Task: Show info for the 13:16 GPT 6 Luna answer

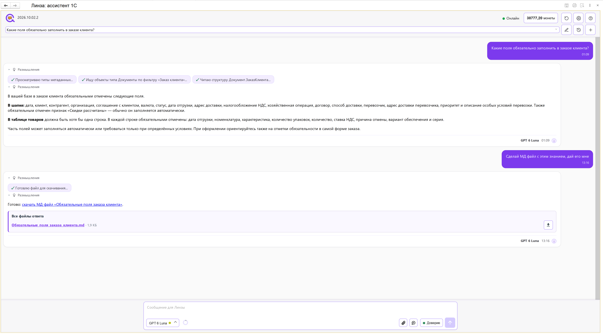Action: pos(554,241)
